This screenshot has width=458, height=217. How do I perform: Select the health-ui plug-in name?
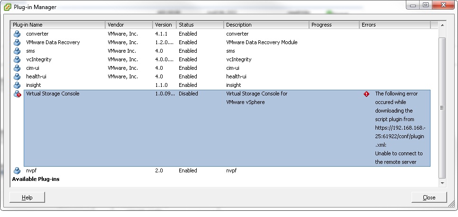pos(36,76)
